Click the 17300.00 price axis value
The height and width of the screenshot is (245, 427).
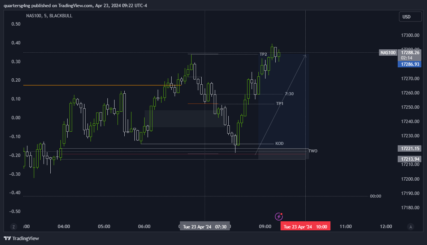click(410, 35)
